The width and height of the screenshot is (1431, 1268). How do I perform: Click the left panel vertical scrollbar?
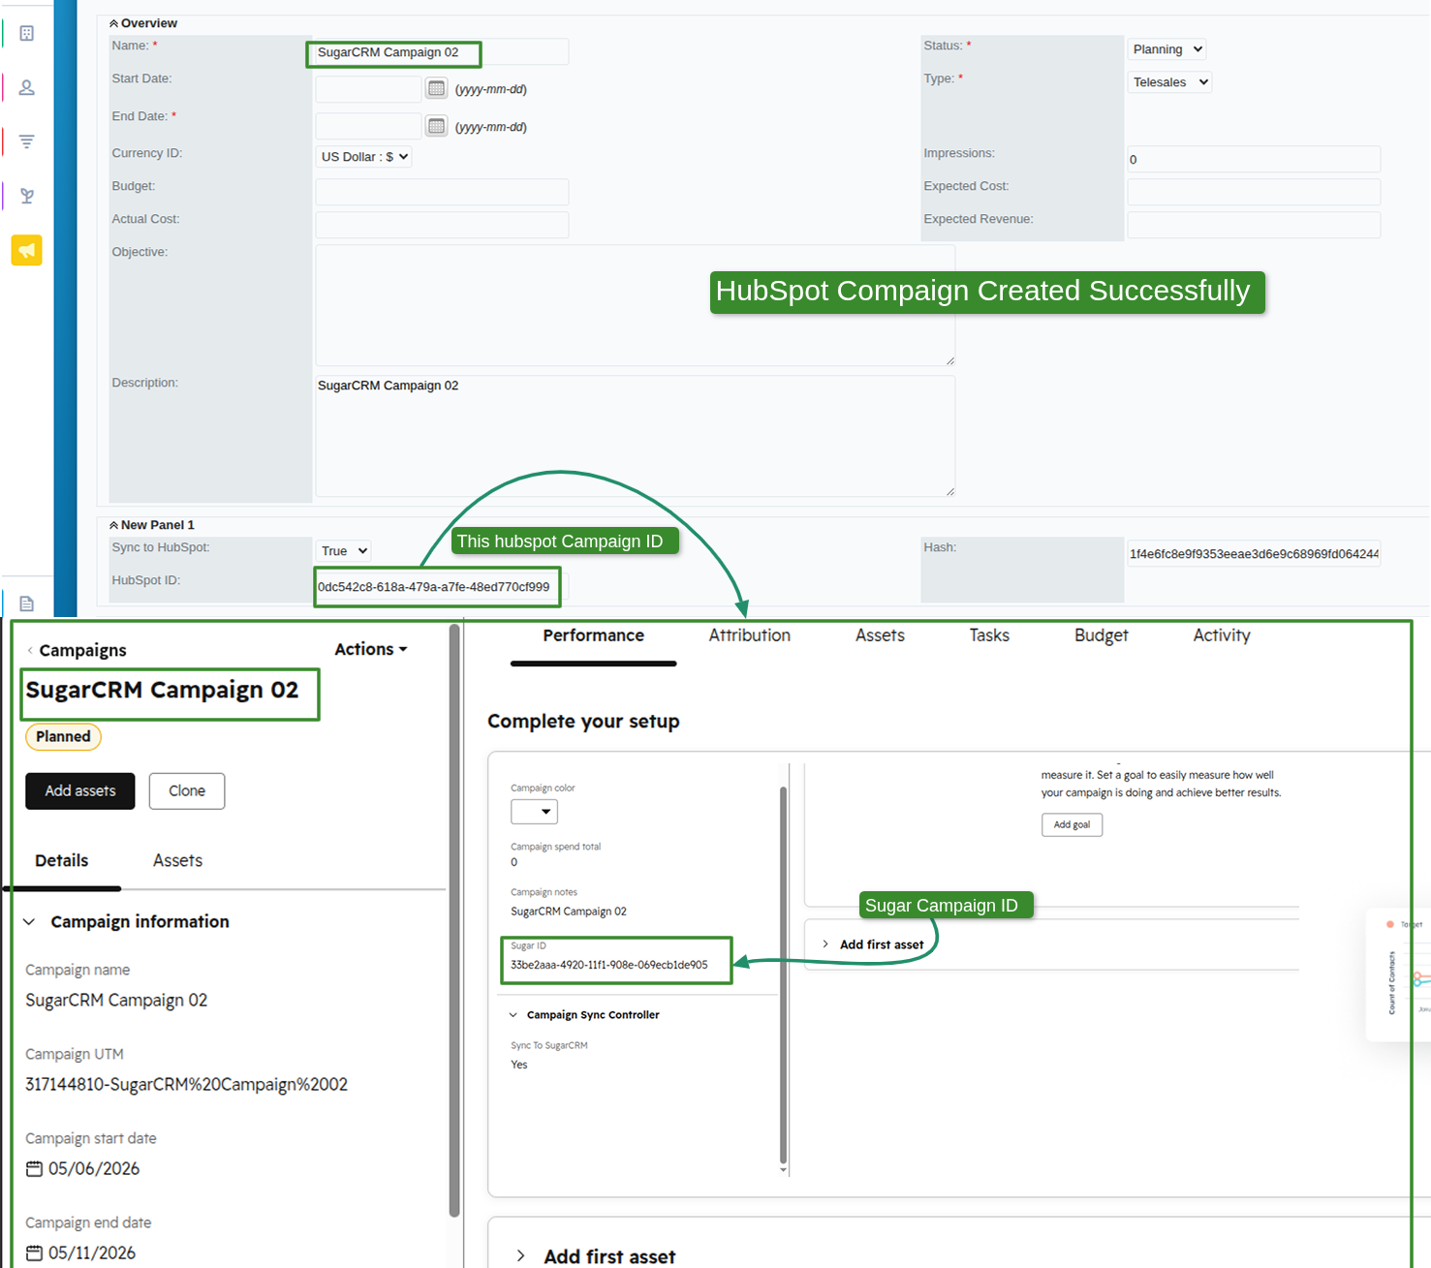coord(454,920)
